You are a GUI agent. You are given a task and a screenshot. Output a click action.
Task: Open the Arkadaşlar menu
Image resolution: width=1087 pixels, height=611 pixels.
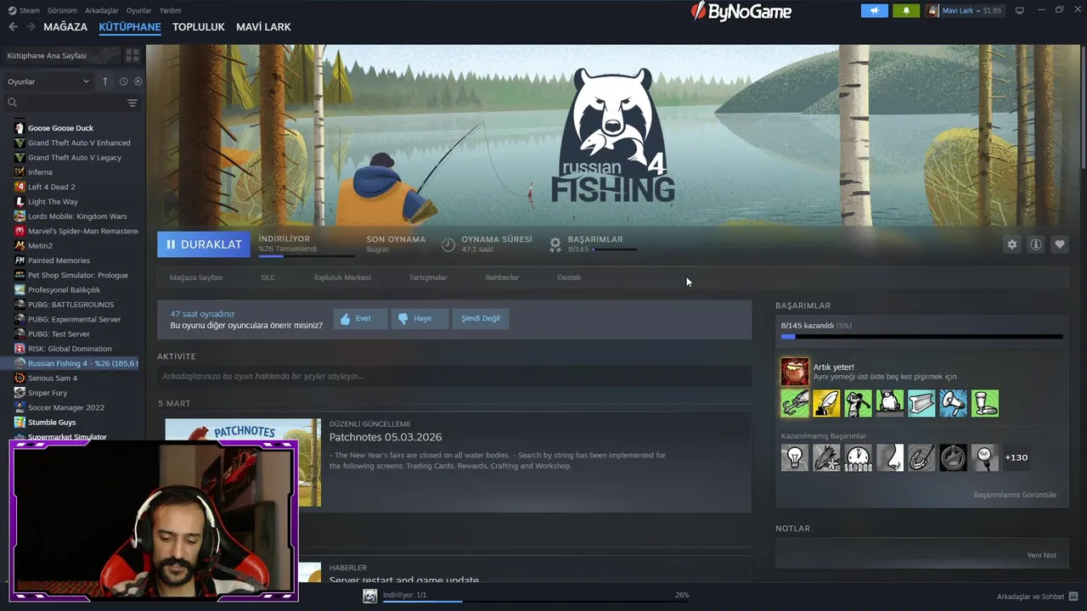pos(102,10)
